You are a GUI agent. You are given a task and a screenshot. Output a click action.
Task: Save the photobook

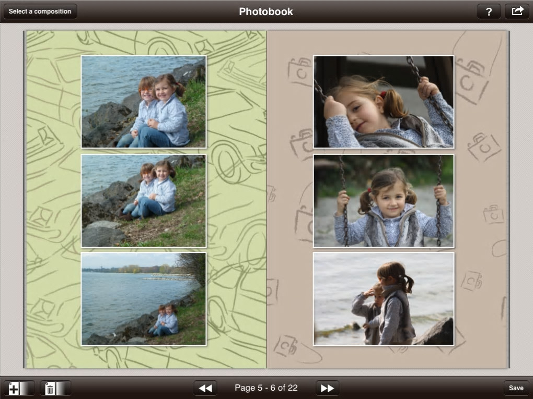pyautogui.click(x=516, y=388)
